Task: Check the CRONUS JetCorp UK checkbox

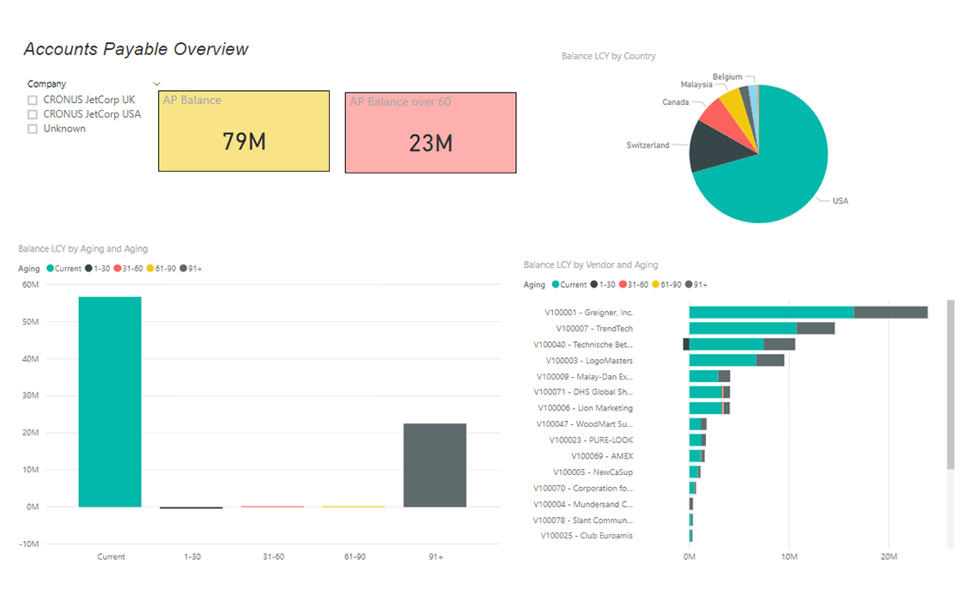Action: 33,100
